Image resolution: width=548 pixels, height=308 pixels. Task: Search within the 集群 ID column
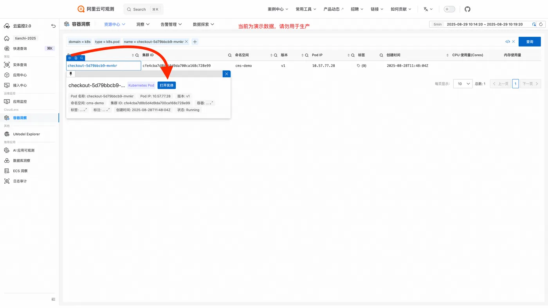point(230,55)
